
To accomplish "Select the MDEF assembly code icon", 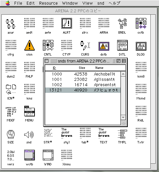I will [11, 111].
